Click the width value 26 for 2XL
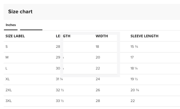This screenshot has height=109, width=180. click(x=98, y=90)
